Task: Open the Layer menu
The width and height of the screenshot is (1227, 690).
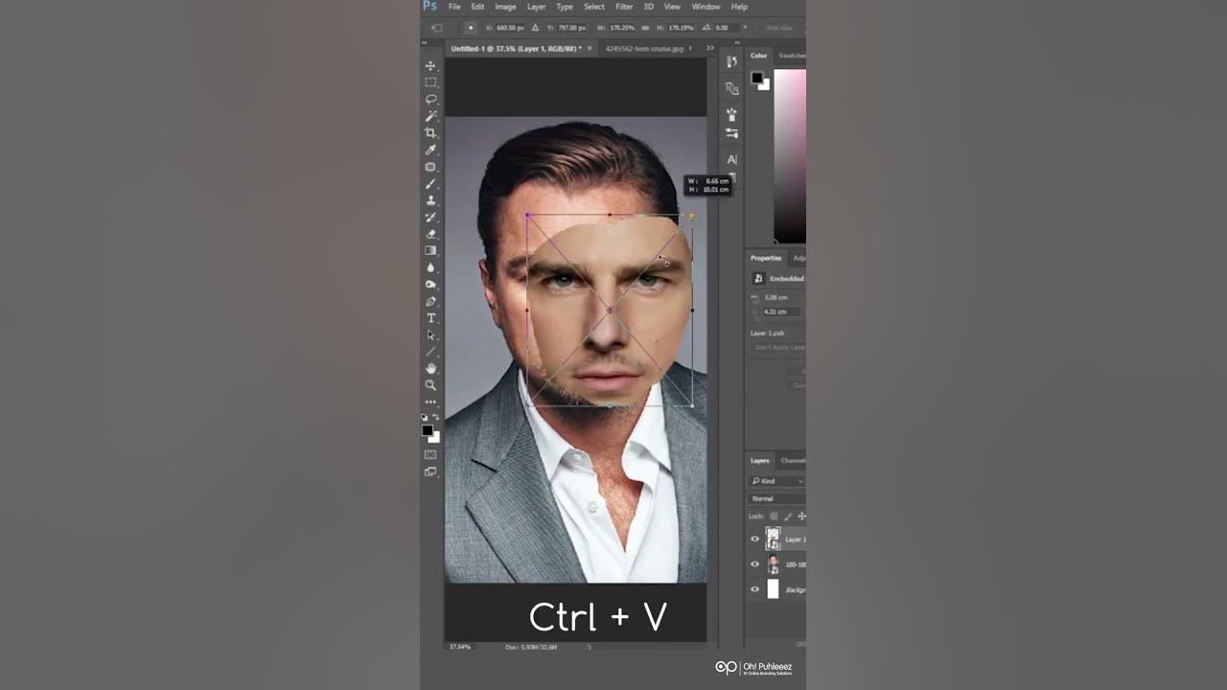Action: 537,7
